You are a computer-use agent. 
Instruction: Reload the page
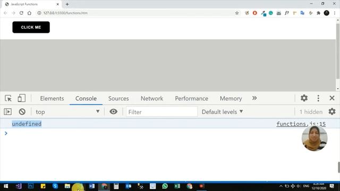[21, 13]
